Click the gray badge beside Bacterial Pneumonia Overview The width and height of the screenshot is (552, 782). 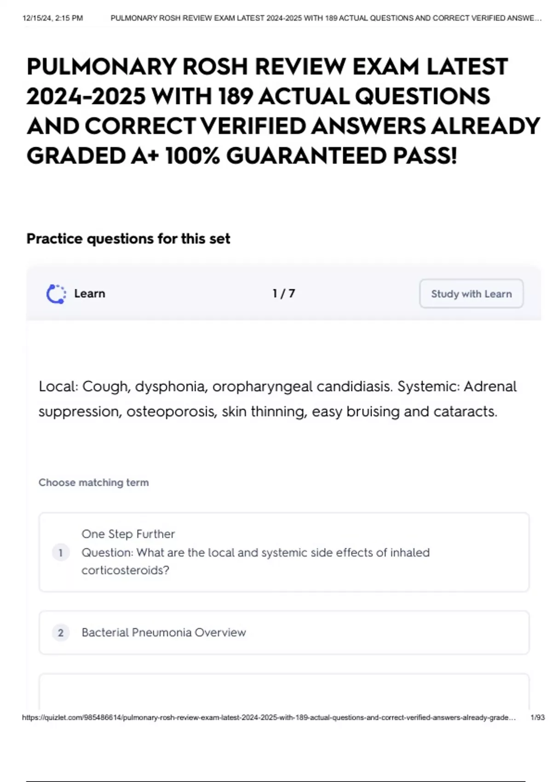pyautogui.click(x=60, y=632)
